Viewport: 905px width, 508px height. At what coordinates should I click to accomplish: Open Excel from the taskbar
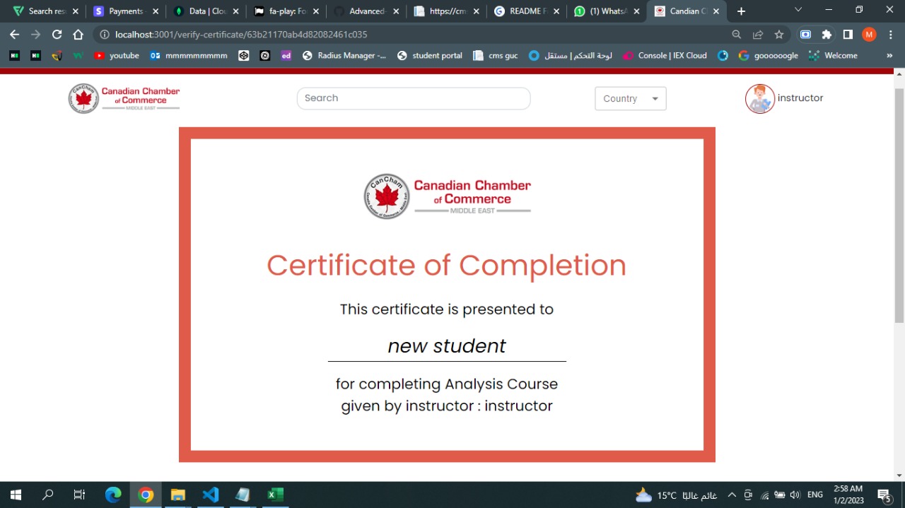[275, 495]
